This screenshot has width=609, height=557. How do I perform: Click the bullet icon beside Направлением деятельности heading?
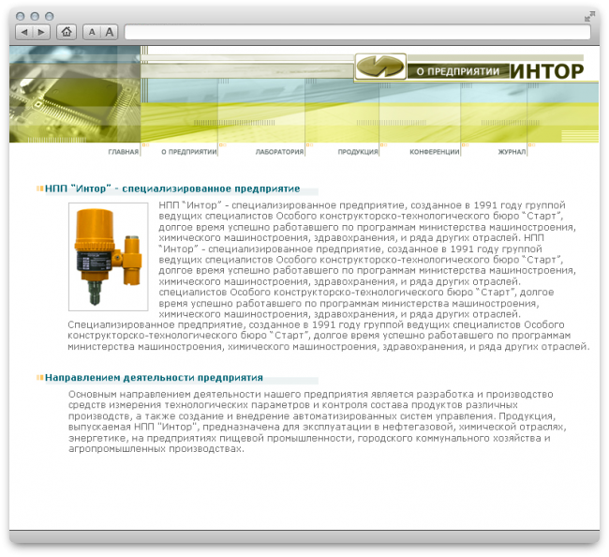[39, 377]
